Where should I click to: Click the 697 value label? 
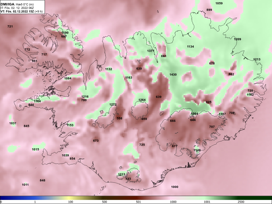pyautogui.click(x=64, y=37)
